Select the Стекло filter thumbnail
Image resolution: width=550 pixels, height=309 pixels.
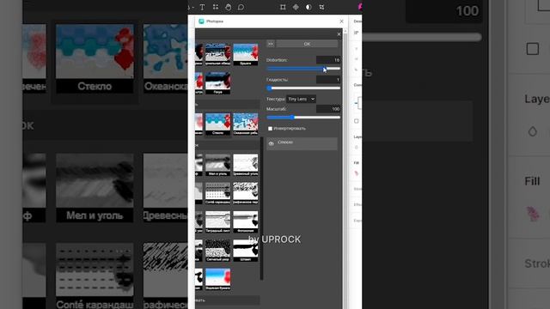[217, 124]
